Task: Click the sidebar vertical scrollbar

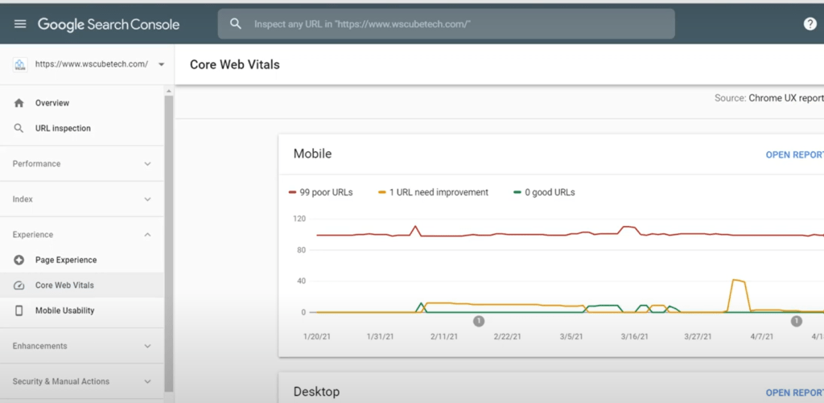Action: point(169,243)
